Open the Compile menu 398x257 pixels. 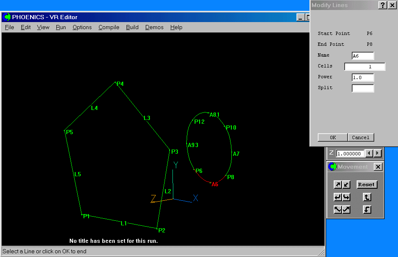[x=109, y=27]
